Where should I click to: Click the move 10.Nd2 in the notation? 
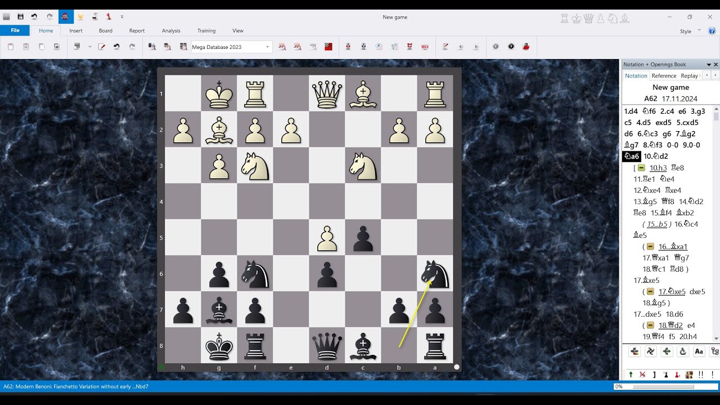coord(656,156)
